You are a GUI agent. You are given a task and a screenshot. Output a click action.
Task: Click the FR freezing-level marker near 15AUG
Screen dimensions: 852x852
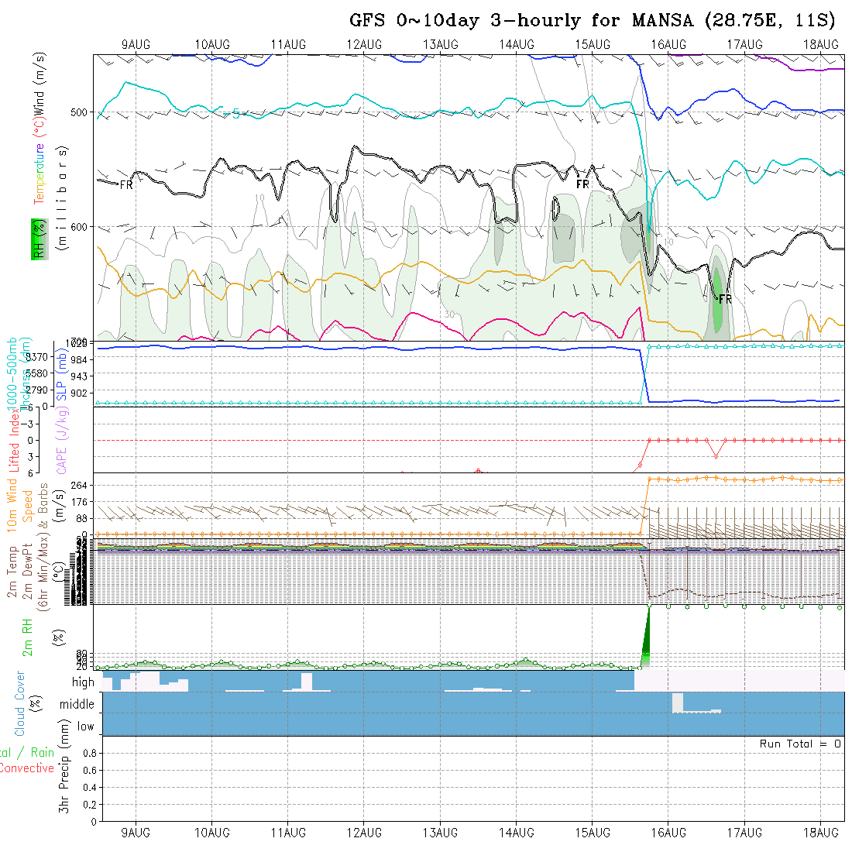coord(582,185)
